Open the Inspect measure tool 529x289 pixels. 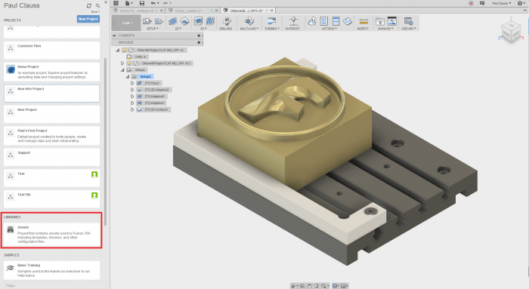363,22
